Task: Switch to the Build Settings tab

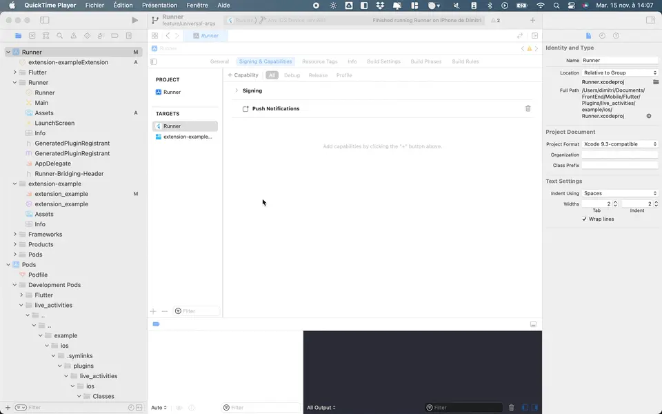Action: click(383, 61)
